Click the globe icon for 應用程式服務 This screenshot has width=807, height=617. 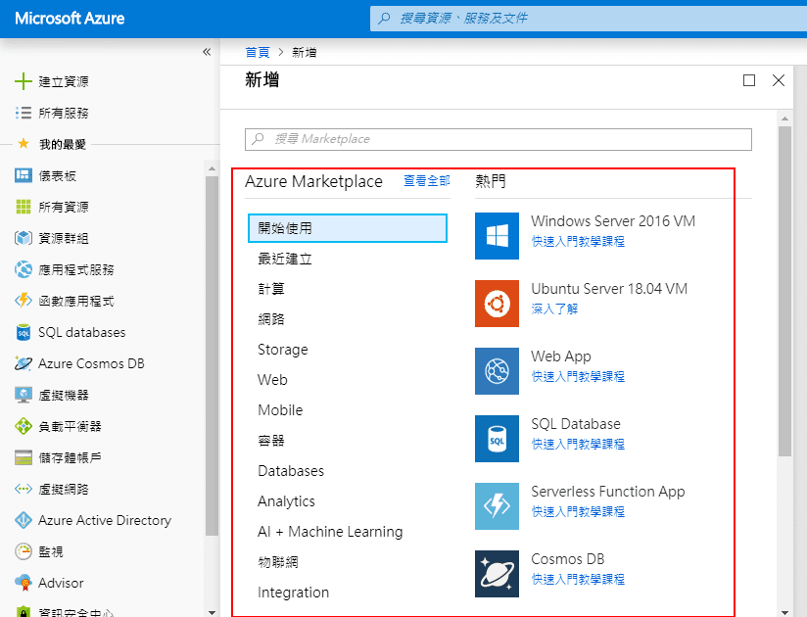(x=24, y=269)
